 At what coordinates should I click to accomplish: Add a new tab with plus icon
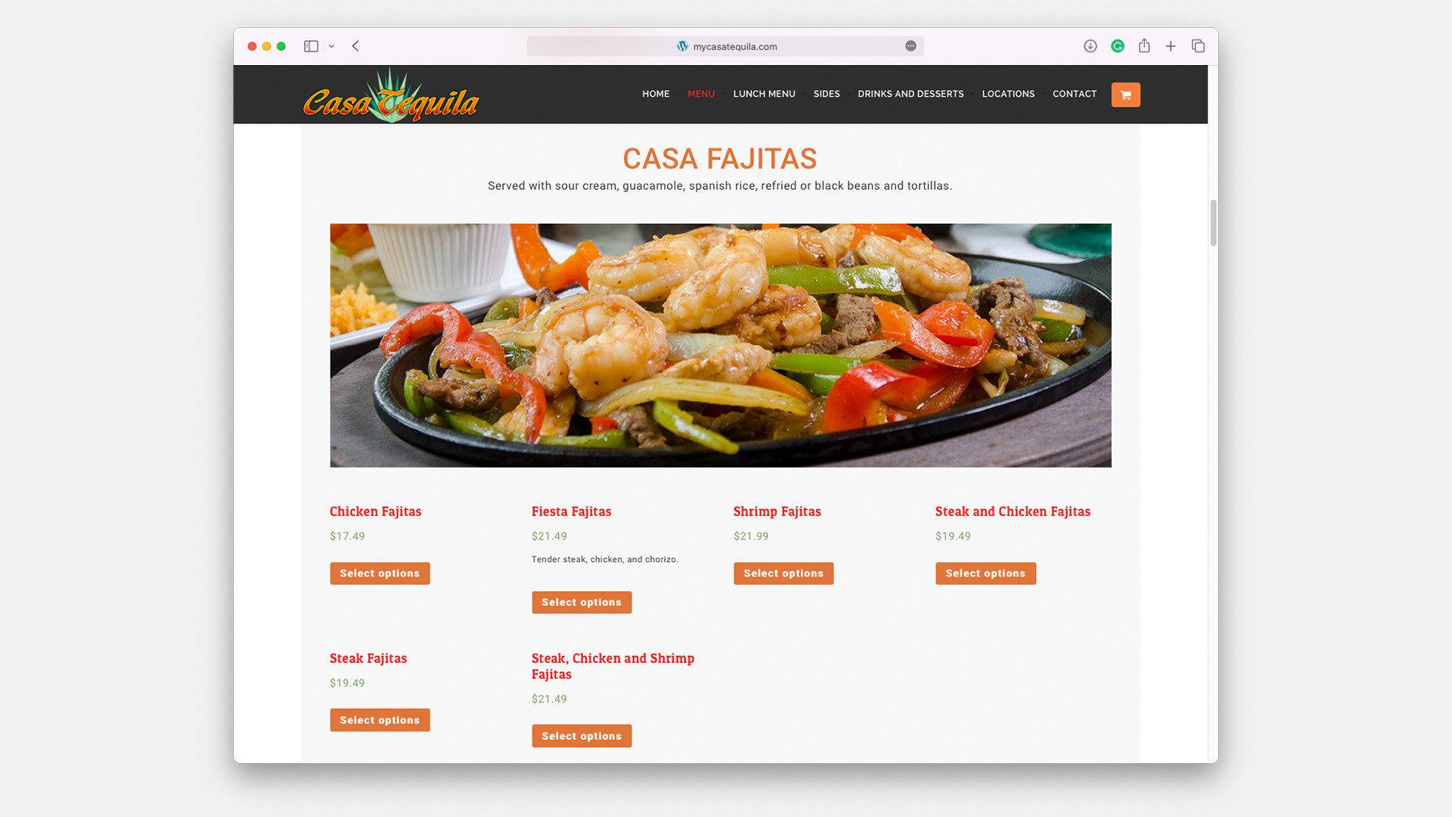(x=1170, y=46)
